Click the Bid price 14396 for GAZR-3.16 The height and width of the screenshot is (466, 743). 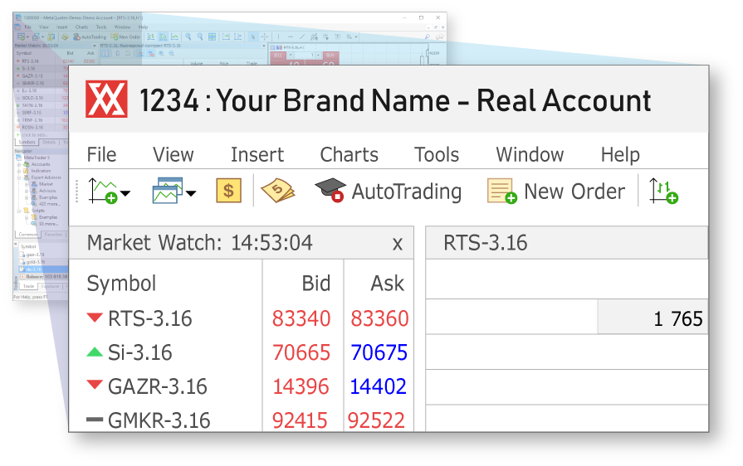click(301, 386)
